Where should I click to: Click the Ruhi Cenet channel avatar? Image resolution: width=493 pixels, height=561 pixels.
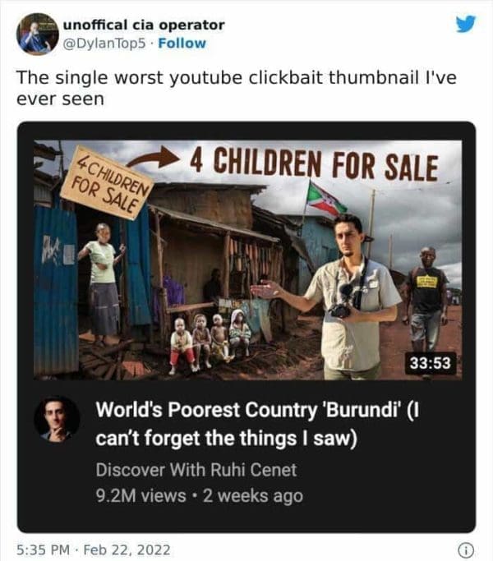pyautogui.click(x=57, y=420)
